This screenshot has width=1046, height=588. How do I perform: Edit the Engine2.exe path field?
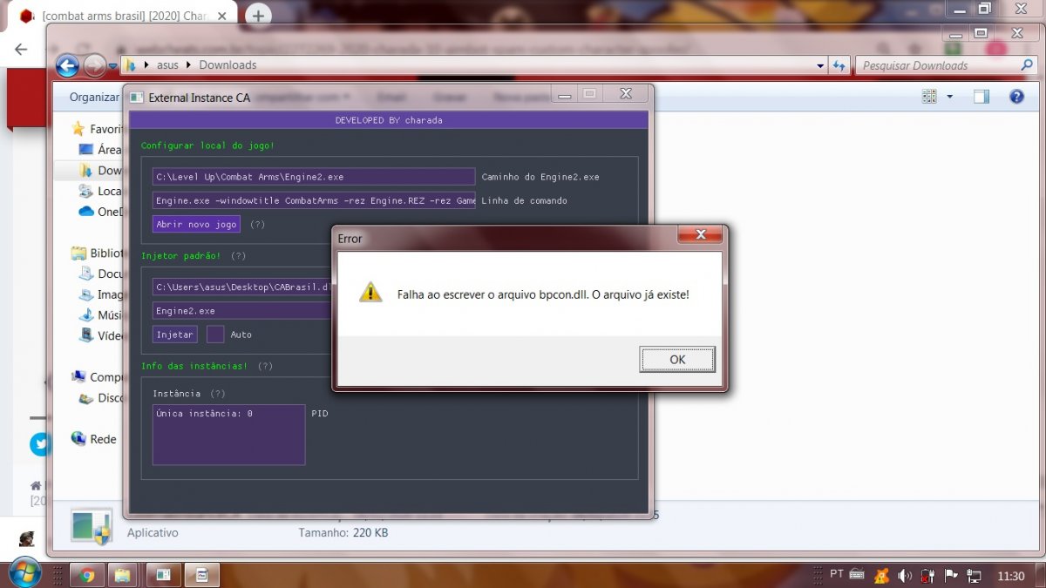314,177
